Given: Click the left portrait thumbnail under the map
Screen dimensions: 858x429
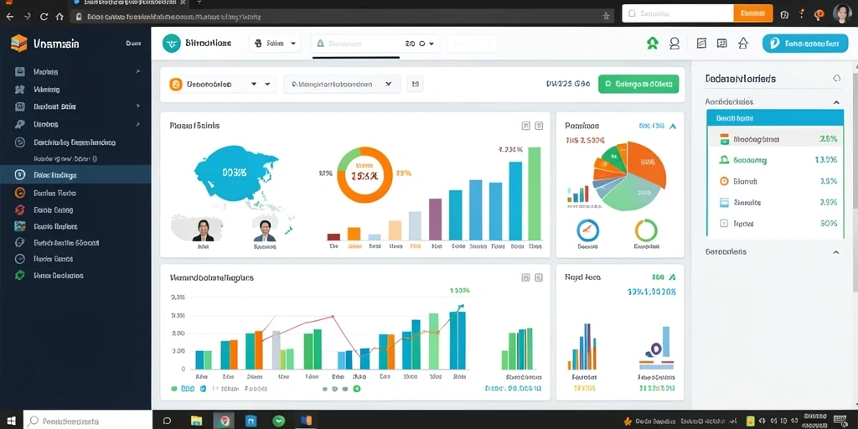Looking at the screenshot, I should pos(203,230).
